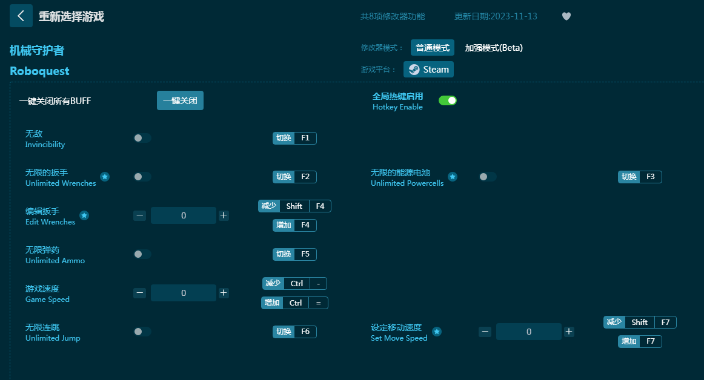Image resolution: width=704 pixels, height=380 pixels.
Task: Click the 切换 F1 hotkey button
Action: click(294, 138)
